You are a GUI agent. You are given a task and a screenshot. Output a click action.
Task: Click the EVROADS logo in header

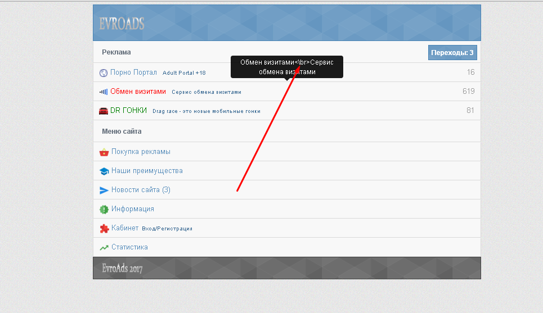pos(122,24)
